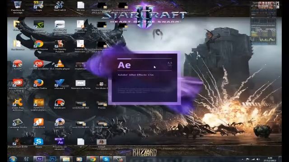The height and width of the screenshot is (162, 289).
Task: Click the system clock and date
Action: coord(270,159)
